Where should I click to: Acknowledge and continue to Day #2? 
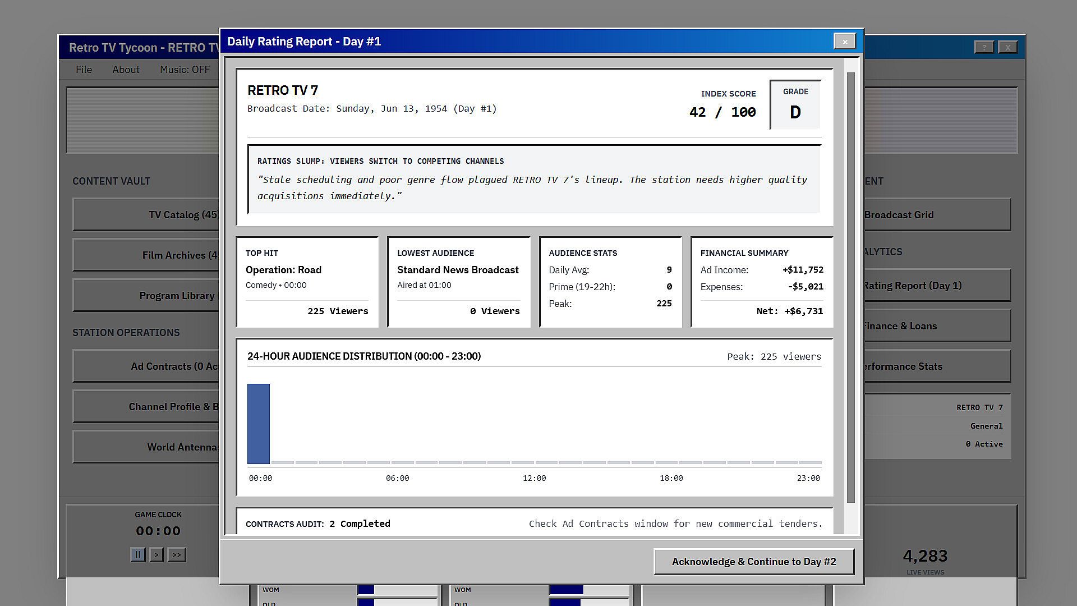[x=754, y=562]
